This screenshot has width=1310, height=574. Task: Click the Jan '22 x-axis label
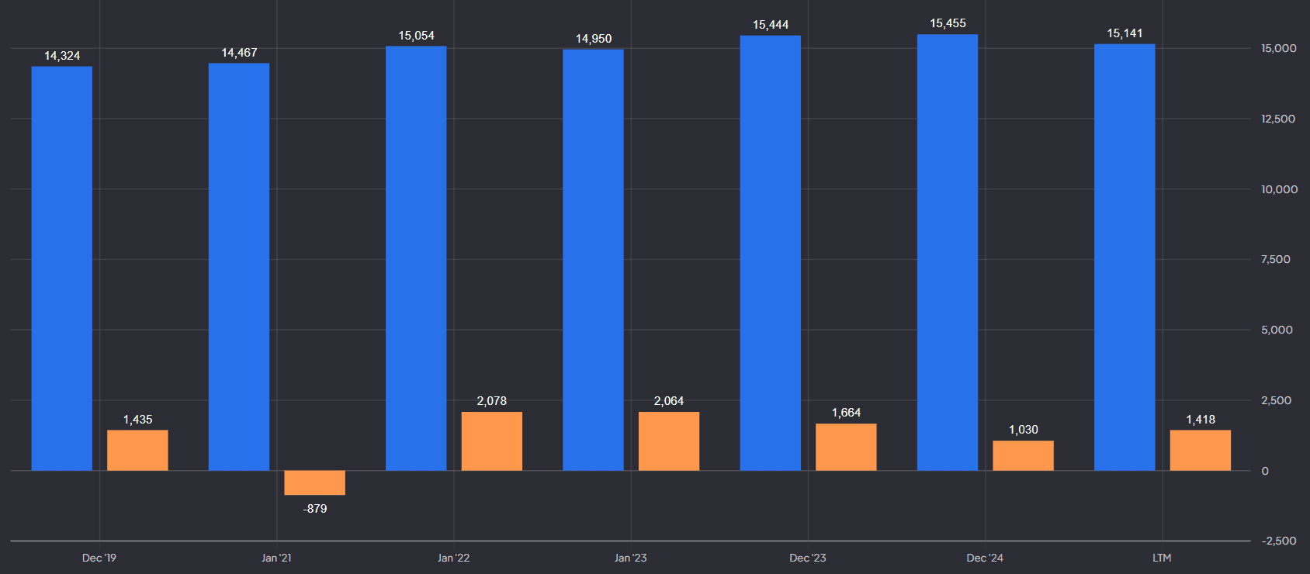[453, 558]
